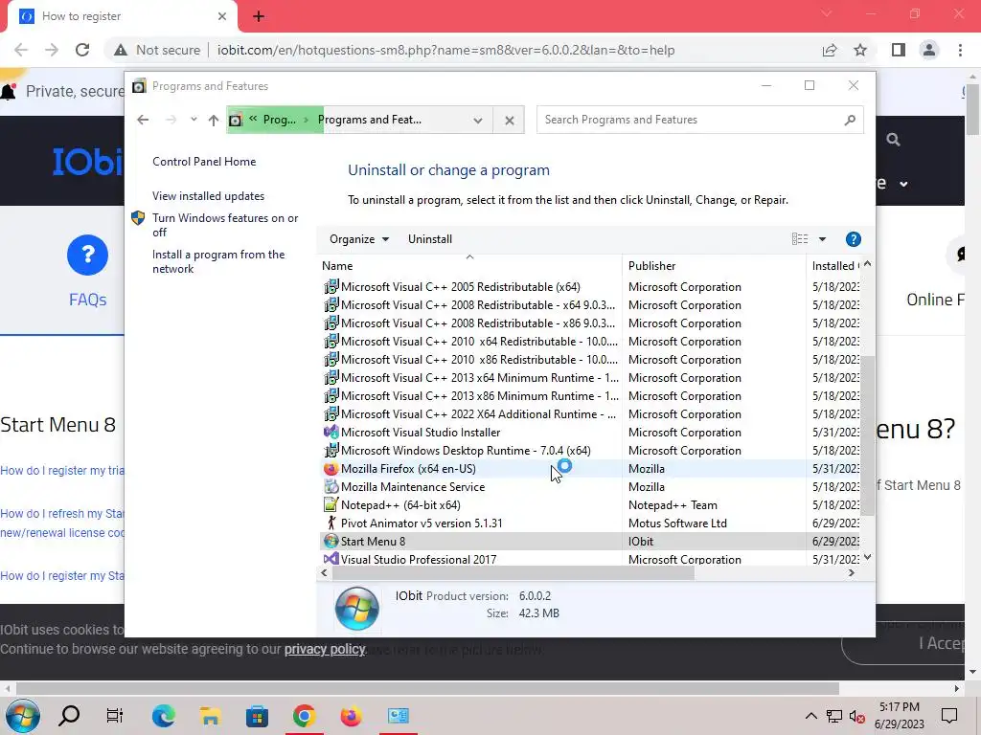
Task: Click the Start Menu 8 globe icon
Action: point(331,541)
